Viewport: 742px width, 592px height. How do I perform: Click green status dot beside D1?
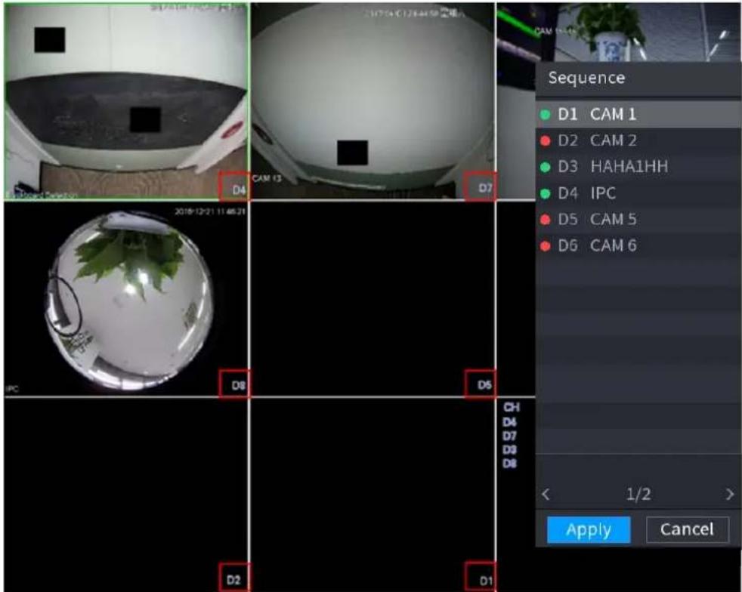[x=546, y=115]
